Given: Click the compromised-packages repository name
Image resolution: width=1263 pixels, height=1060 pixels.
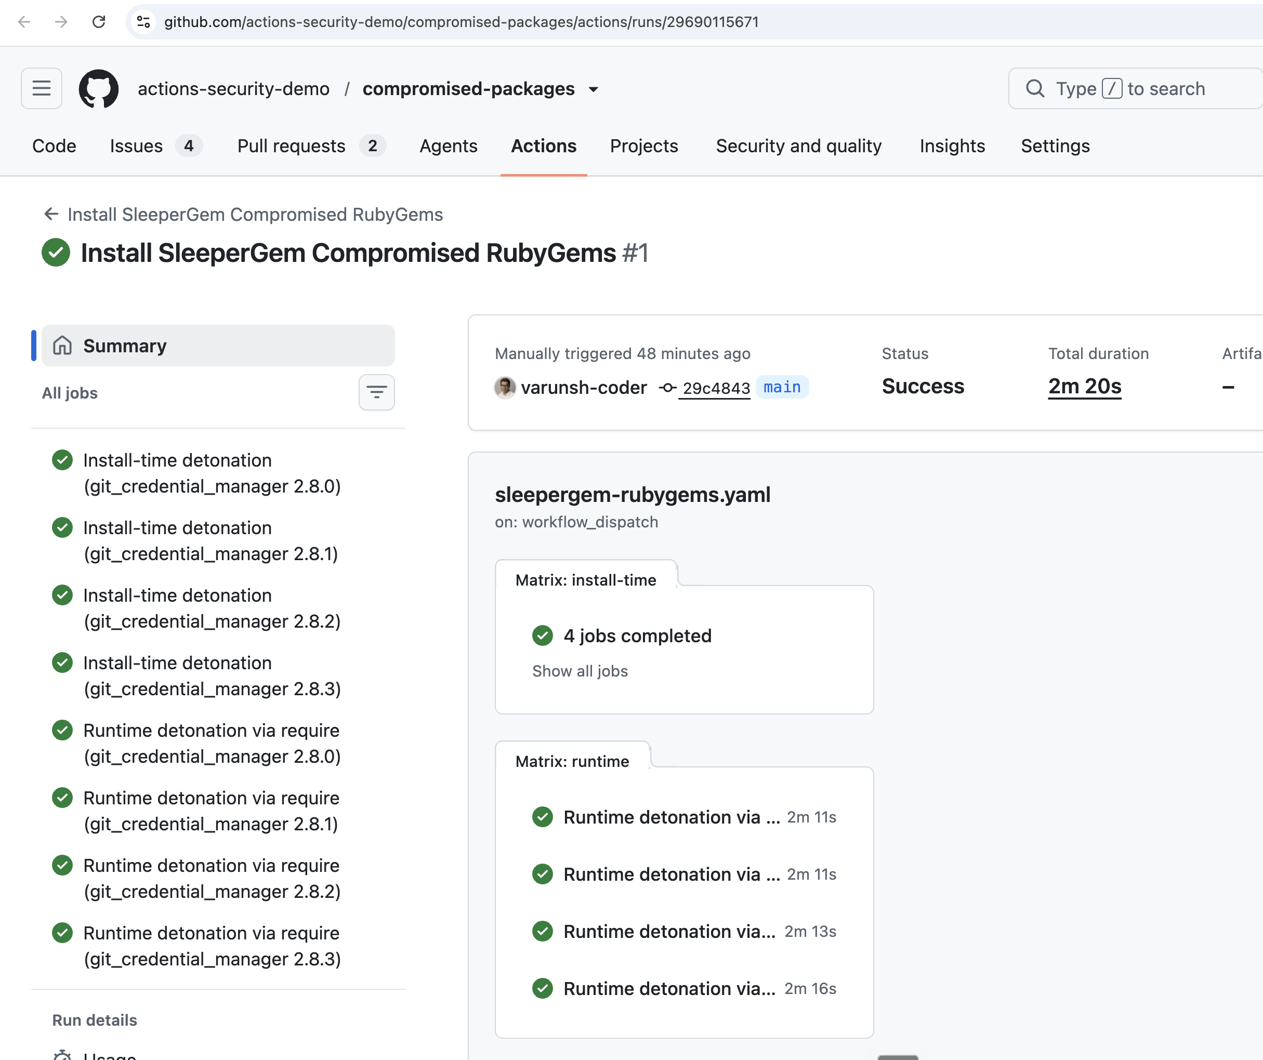Looking at the screenshot, I should [x=468, y=89].
